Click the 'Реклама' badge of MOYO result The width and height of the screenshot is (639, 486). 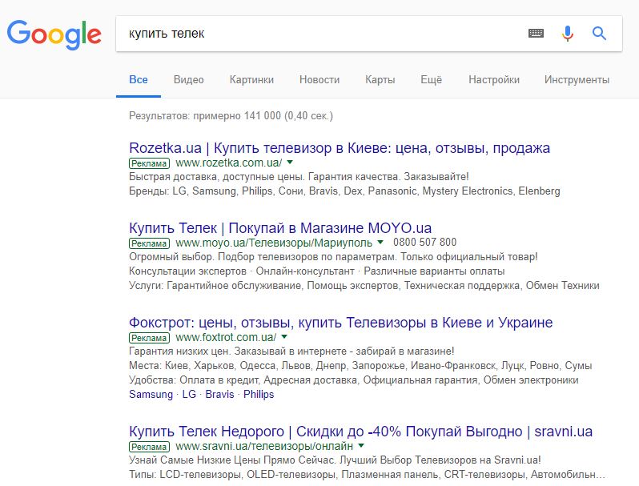click(149, 243)
